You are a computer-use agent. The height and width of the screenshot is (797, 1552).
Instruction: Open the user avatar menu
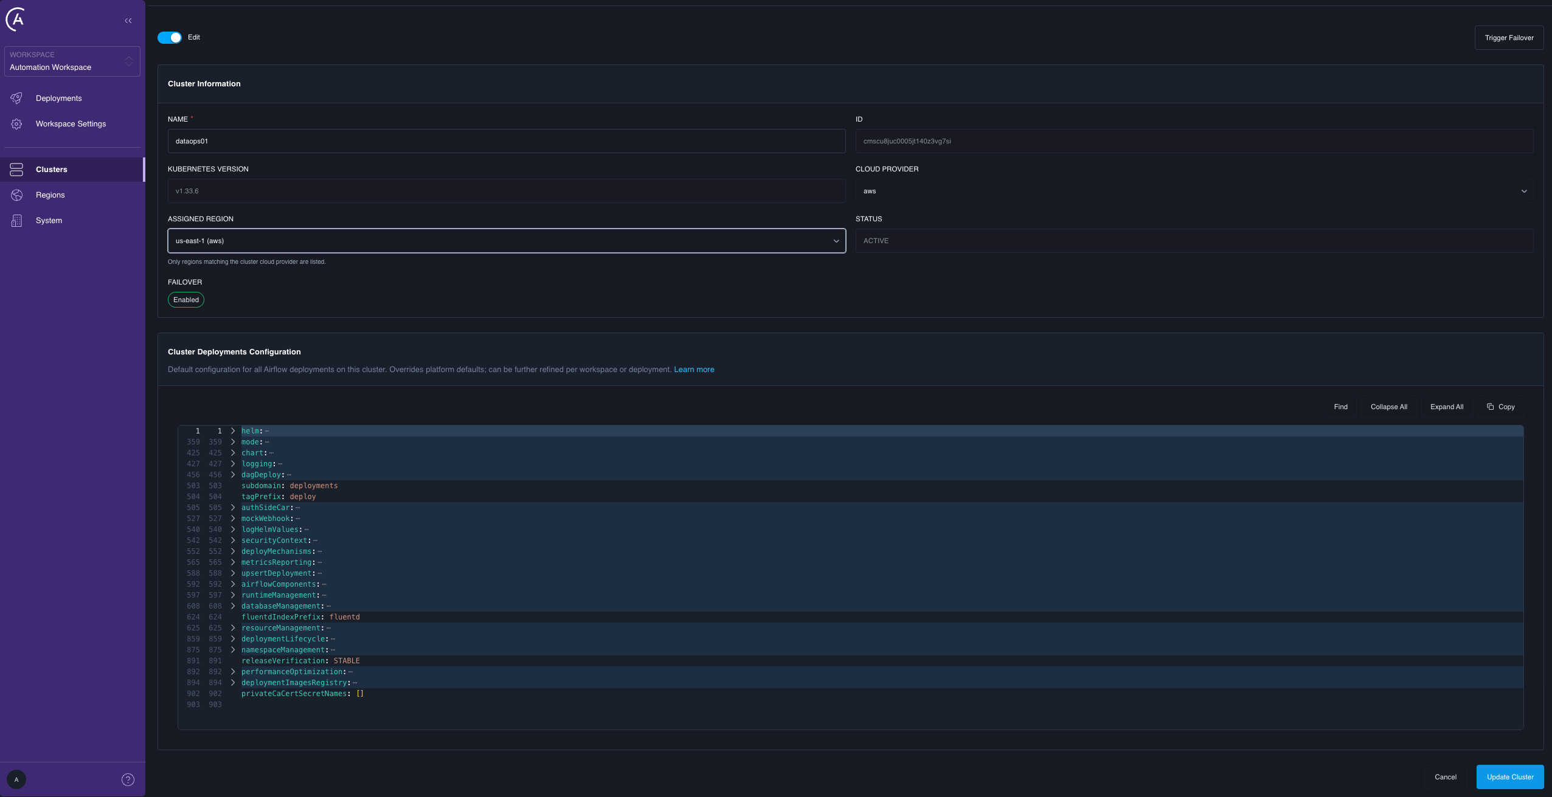(16, 779)
